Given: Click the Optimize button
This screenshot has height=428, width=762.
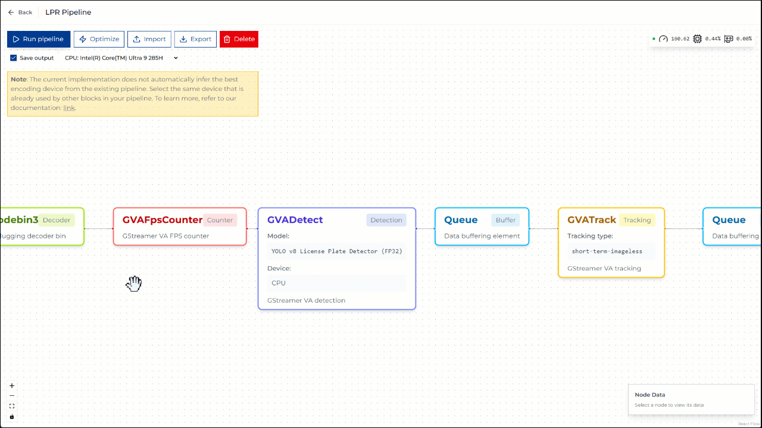Looking at the screenshot, I should pos(99,39).
